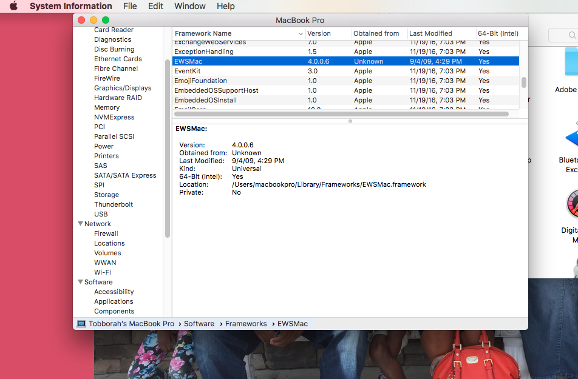Select Components under Software
578x379 pixels.
point(114,311)
